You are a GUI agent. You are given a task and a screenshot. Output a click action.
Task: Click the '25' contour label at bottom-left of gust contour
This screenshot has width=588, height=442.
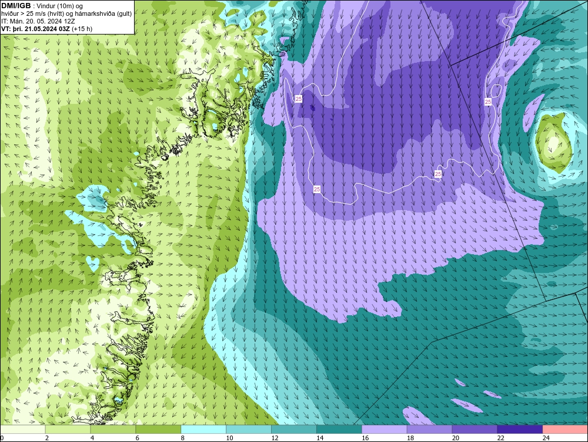pos(317,190)
